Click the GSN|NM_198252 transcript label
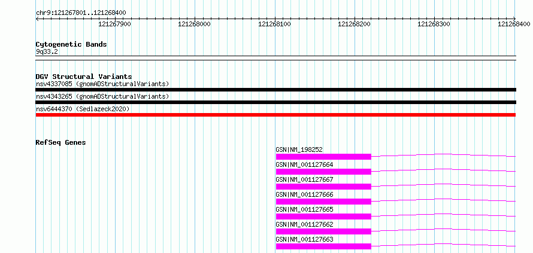533x253 pixels. pos(299,150)
